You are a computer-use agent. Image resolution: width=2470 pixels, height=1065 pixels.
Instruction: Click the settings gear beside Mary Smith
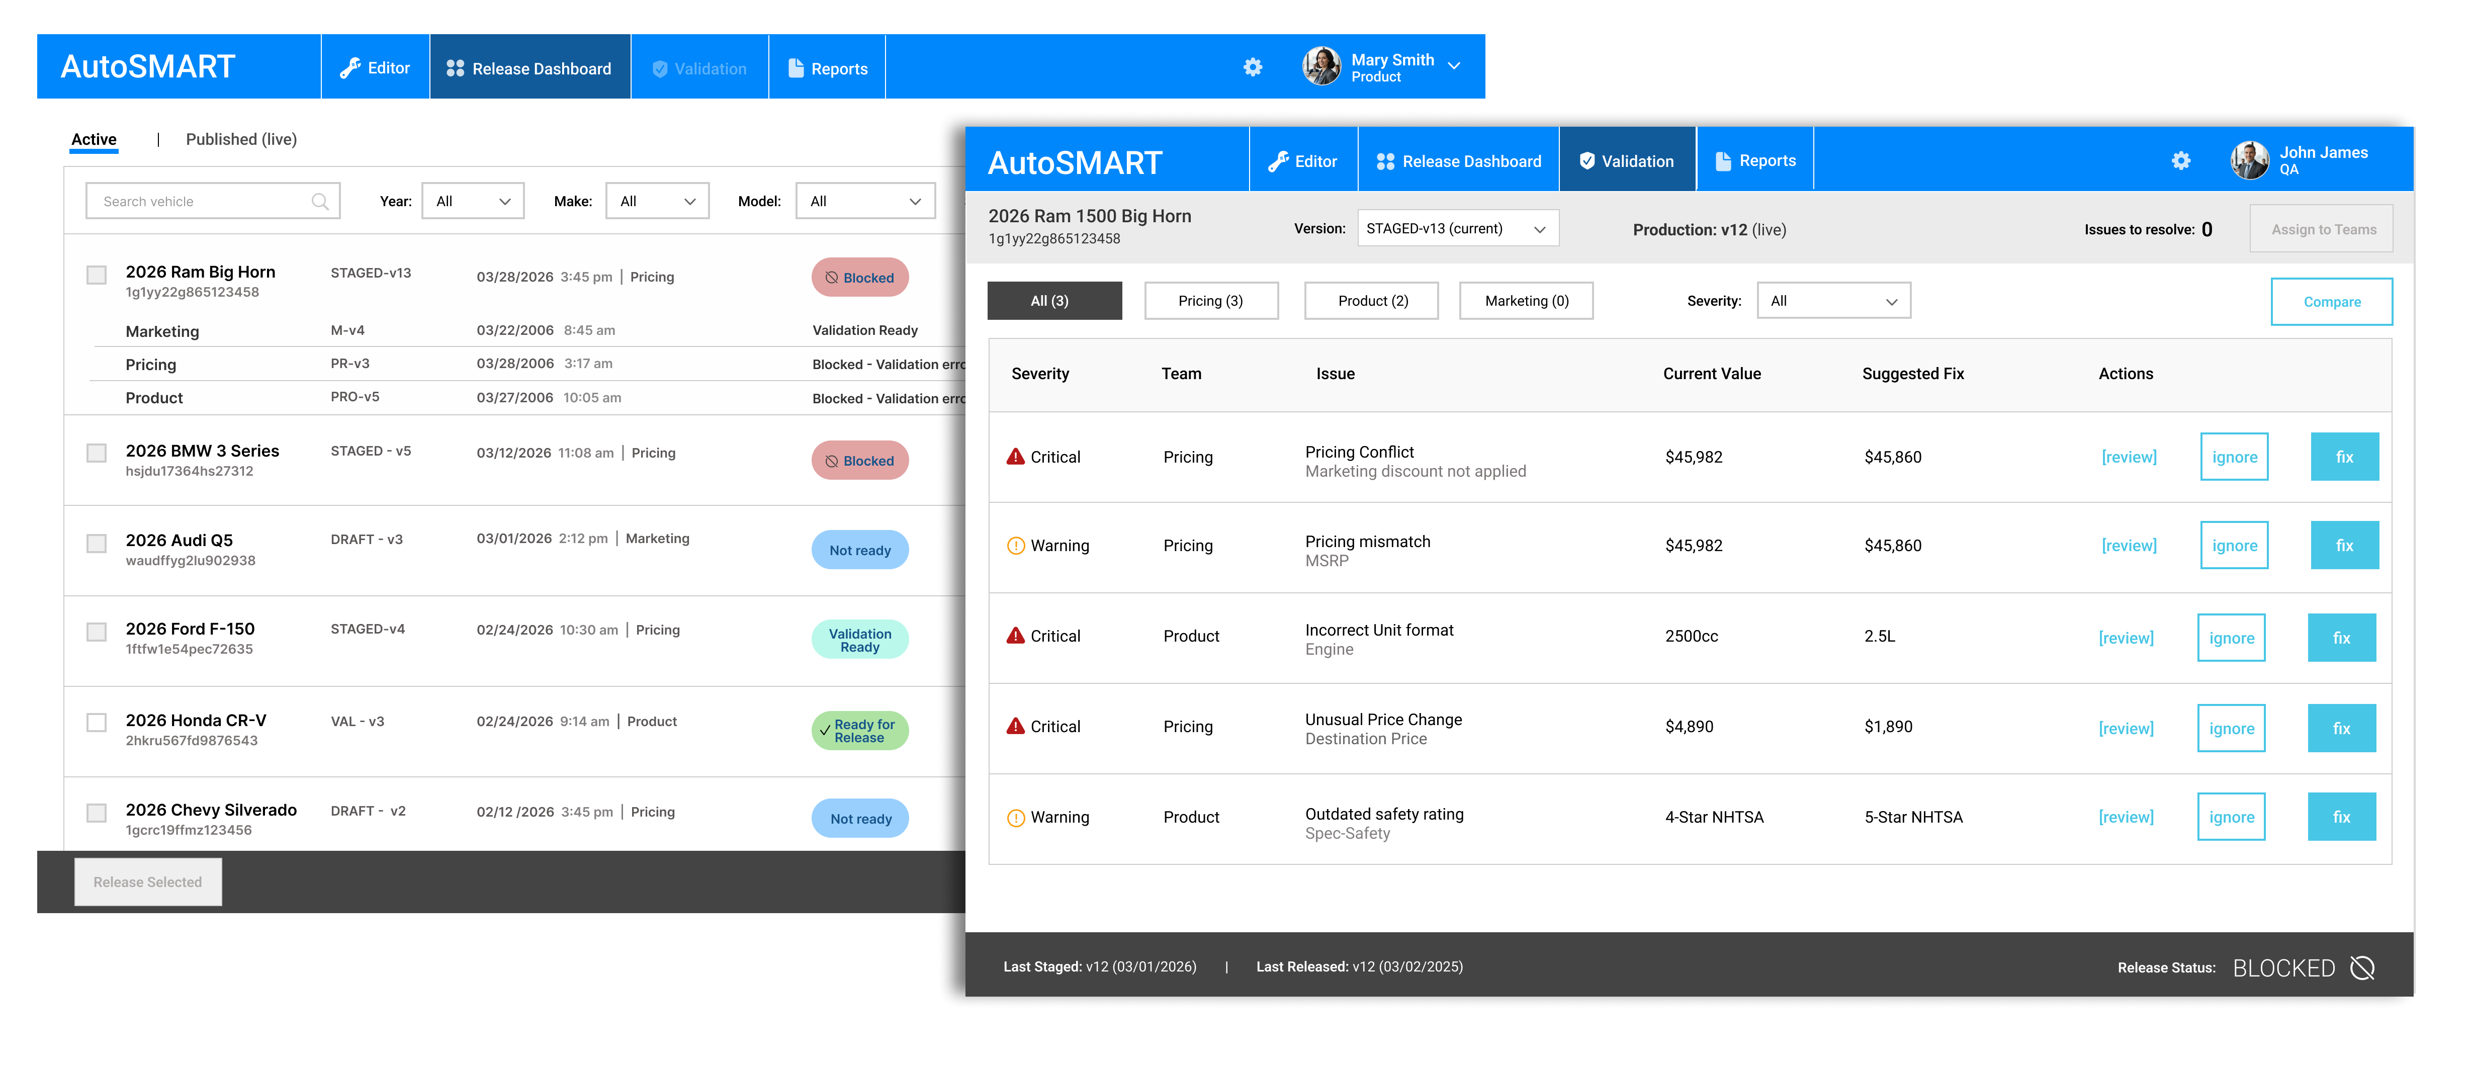coord(1252,67)
